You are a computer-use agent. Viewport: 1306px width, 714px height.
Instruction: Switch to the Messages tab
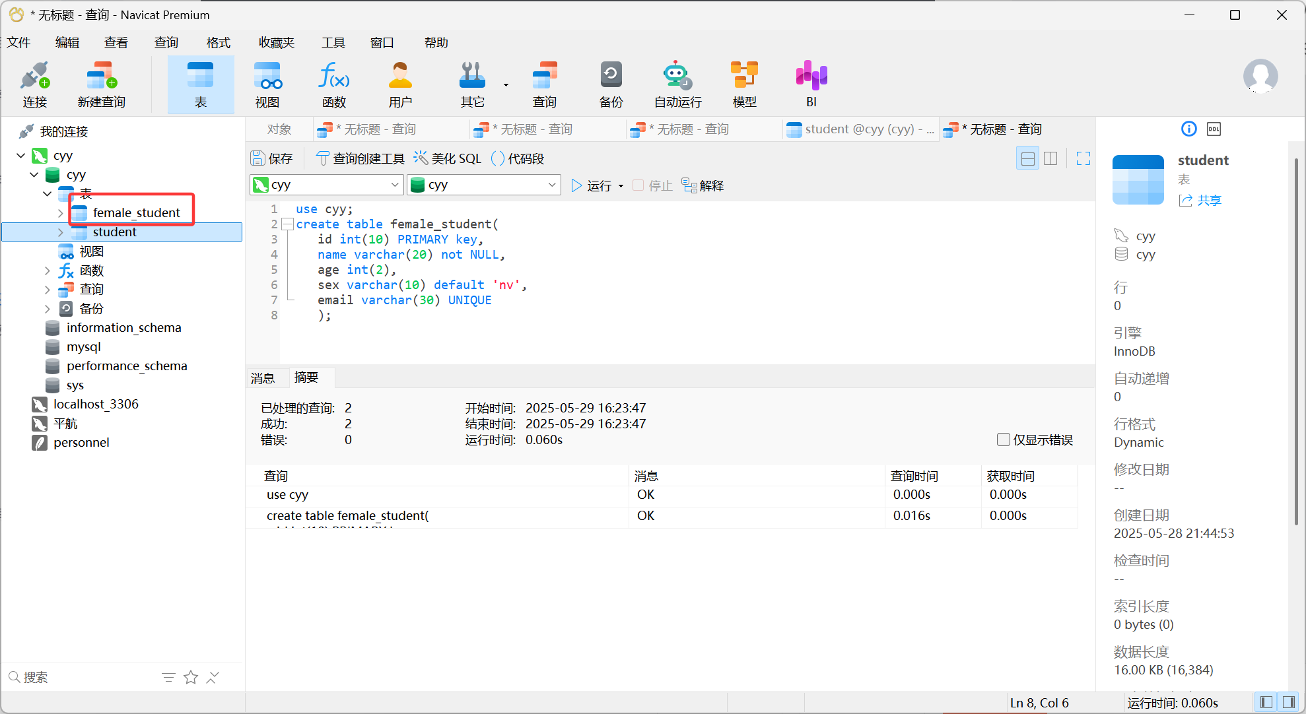tap(263, 378)
